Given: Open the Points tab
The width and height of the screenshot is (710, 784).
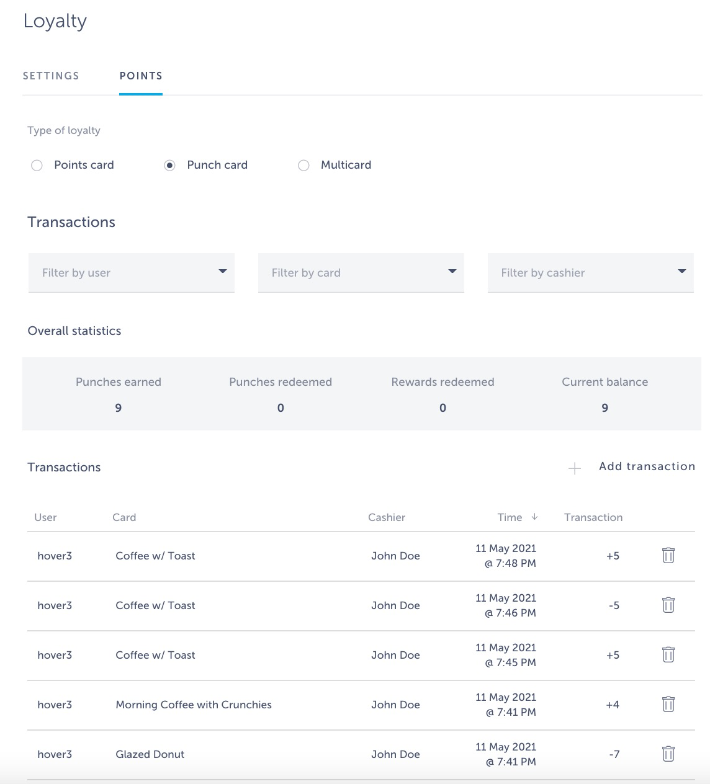Looking at the screenshot, I should tap(141, 76).
